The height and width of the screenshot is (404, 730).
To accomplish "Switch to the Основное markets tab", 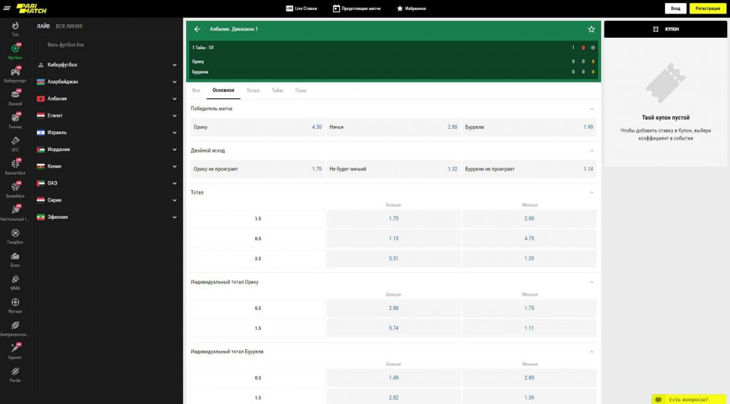I will 223,90.
